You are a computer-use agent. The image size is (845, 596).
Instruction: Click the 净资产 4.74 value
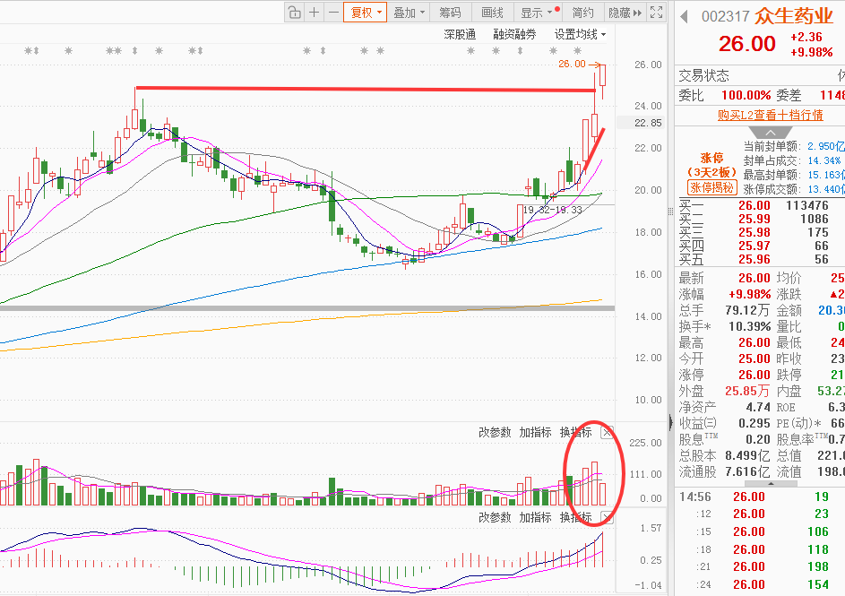[x=758, y=408]
